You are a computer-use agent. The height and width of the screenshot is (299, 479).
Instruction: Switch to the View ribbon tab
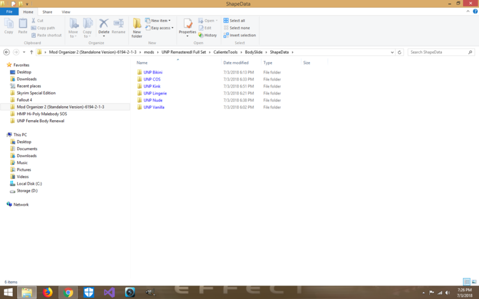point(66,12)
